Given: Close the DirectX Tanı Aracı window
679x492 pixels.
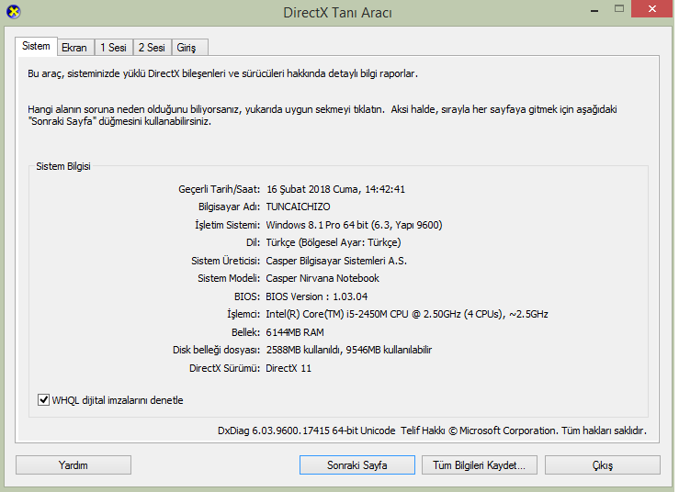Looking at the screenshot, I should pyautogui.click(x=651, y=8).
